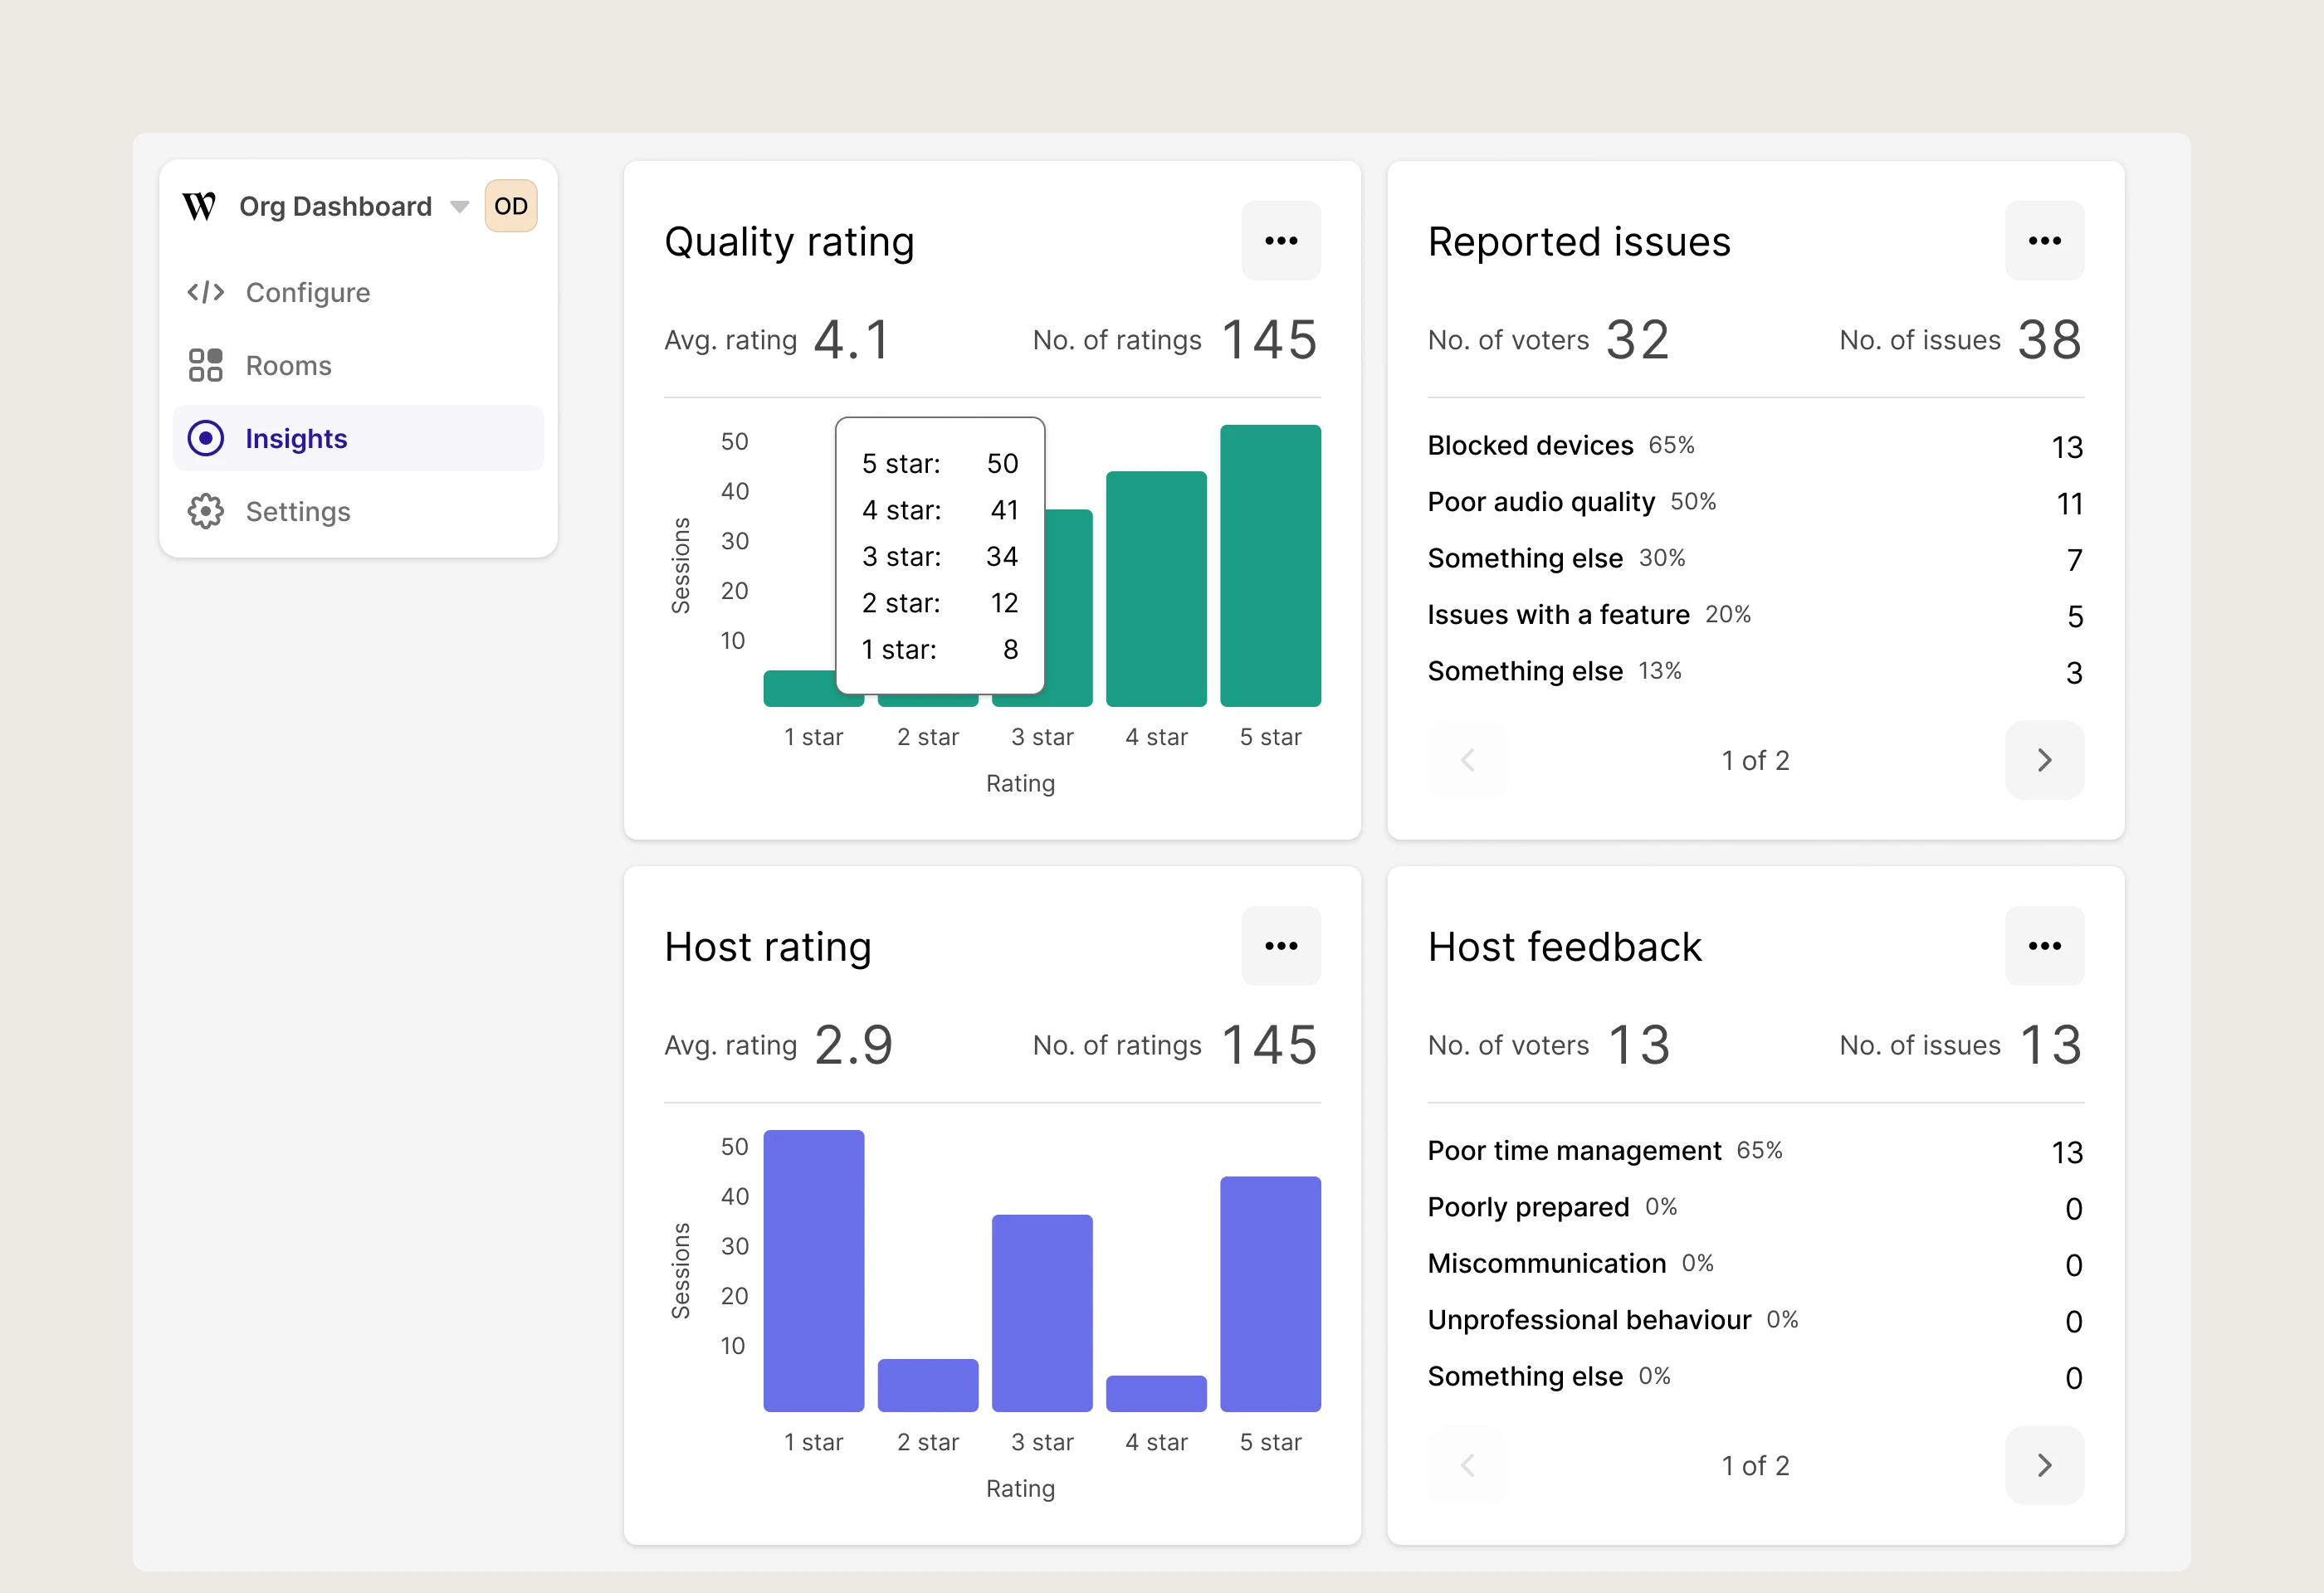Image resolution: width=2324 pixels, height=1593 pixels.
Task: Click the OD avatar badge
Action: (511, 206)
